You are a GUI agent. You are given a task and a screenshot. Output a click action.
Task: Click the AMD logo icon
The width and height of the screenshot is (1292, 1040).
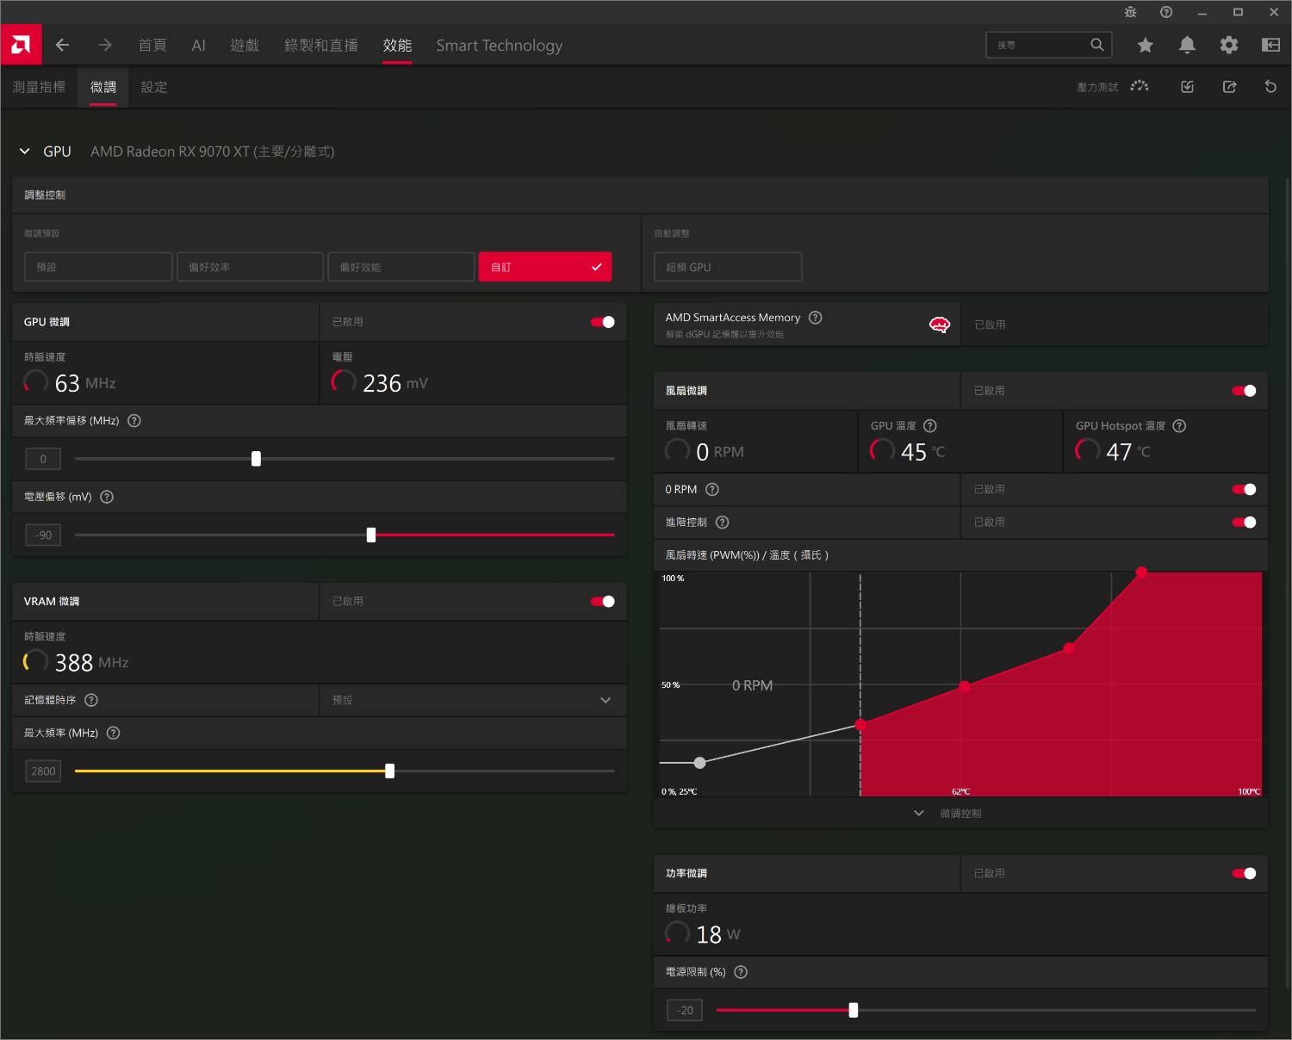(21, 45)
